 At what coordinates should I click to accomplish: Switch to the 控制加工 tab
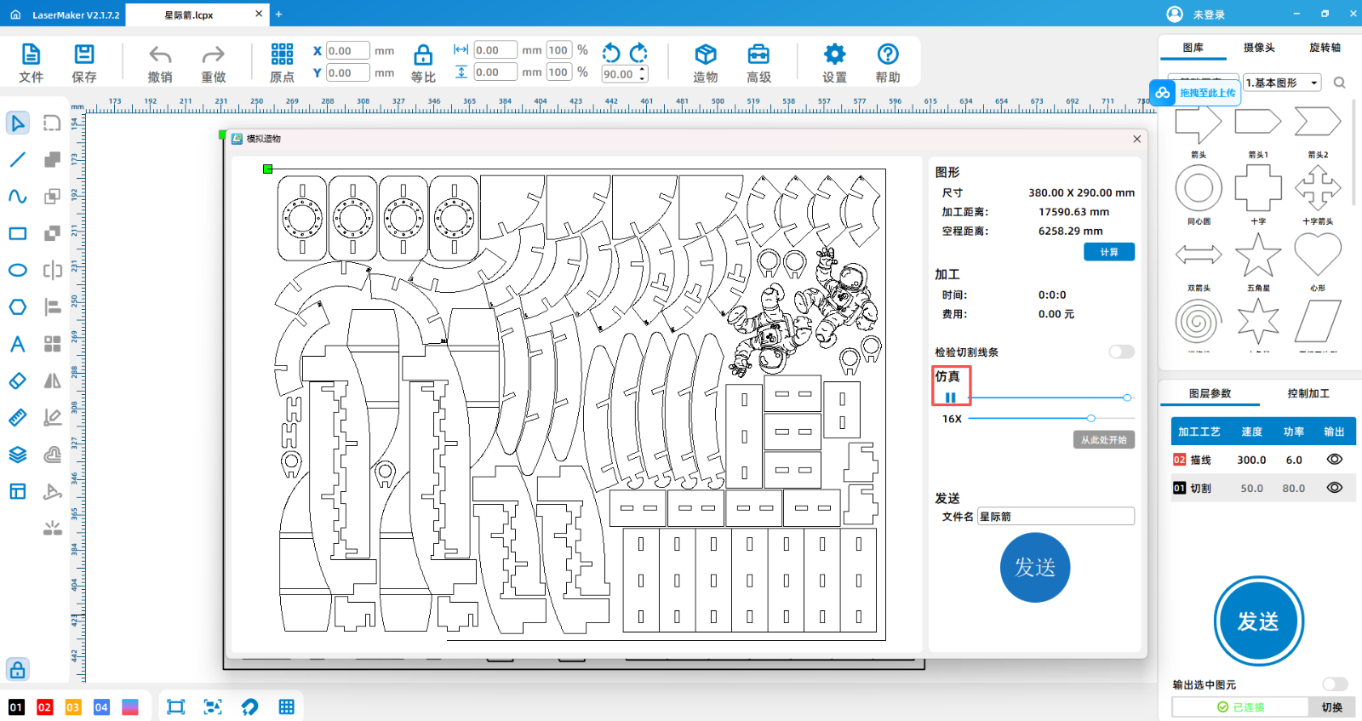point(1308,393)
